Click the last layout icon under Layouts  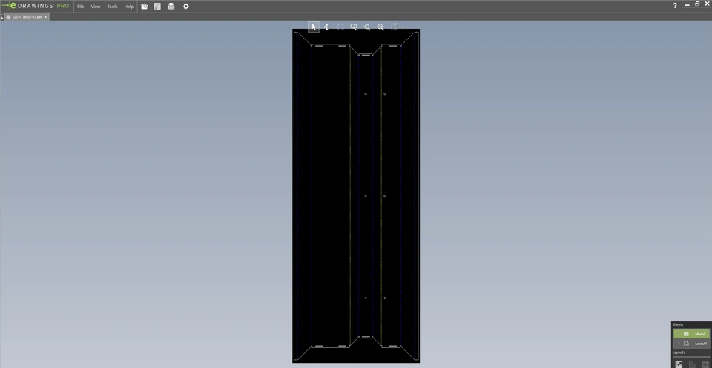[x=705, y=364]
